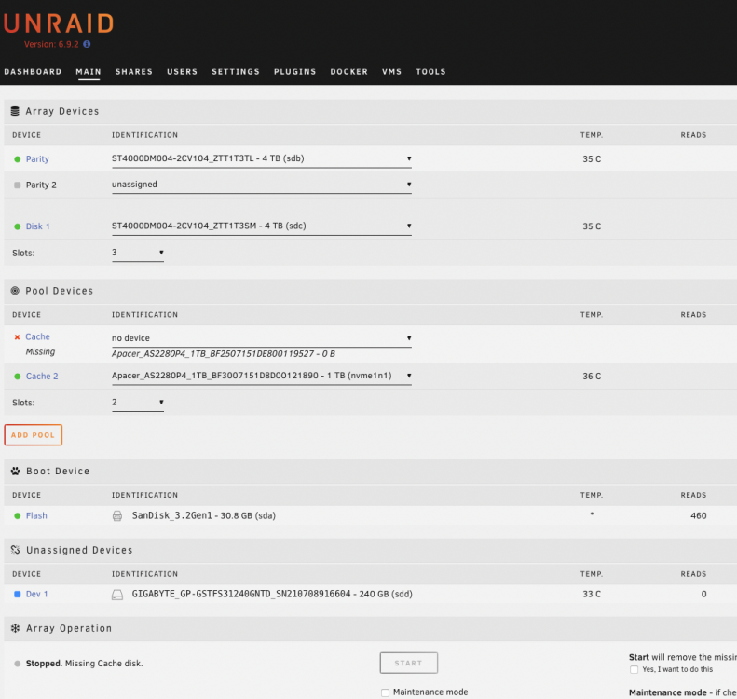
Task: Click the blue status square for Dev 1
Action: [18, 595]
